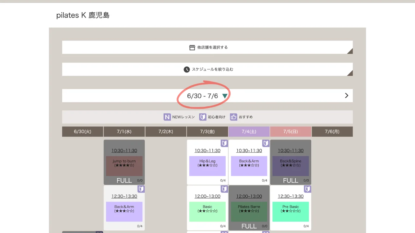This screenshot has width=415, height=233.
Task: Click the FULL jump to burn lesson card
Action: point(124,162)
